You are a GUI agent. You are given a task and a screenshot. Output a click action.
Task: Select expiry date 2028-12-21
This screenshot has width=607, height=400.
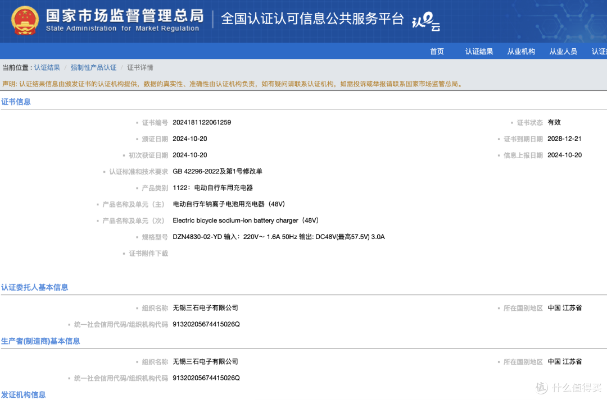[564, 139]
